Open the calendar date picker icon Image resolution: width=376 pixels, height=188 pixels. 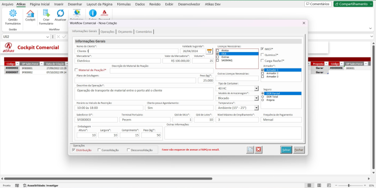click(210, 51)
